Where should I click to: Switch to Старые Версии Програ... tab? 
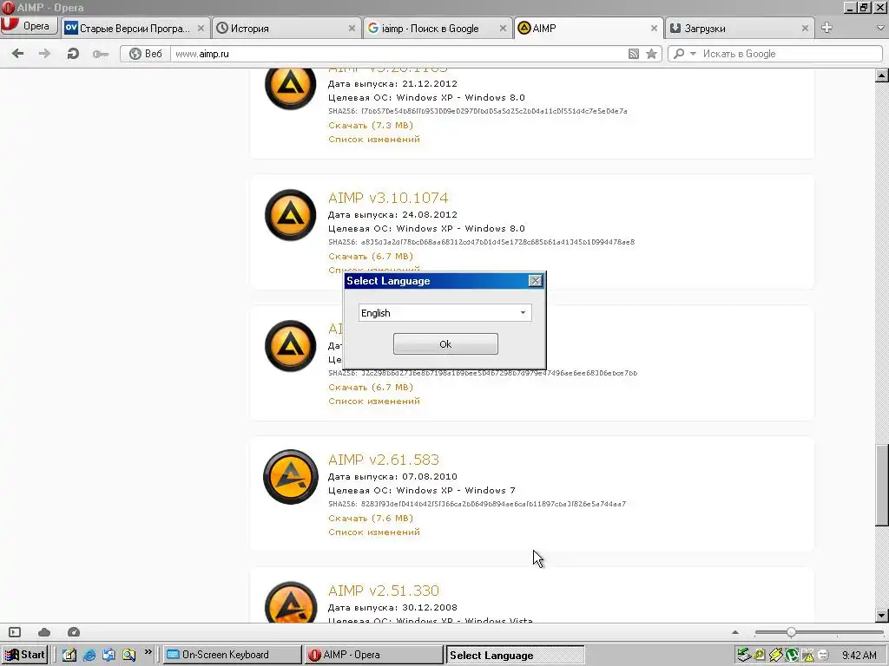[134, 29]
